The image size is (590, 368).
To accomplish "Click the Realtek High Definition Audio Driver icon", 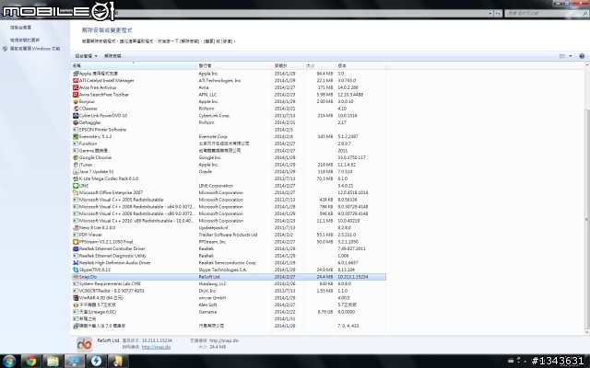I will [76, 263].
